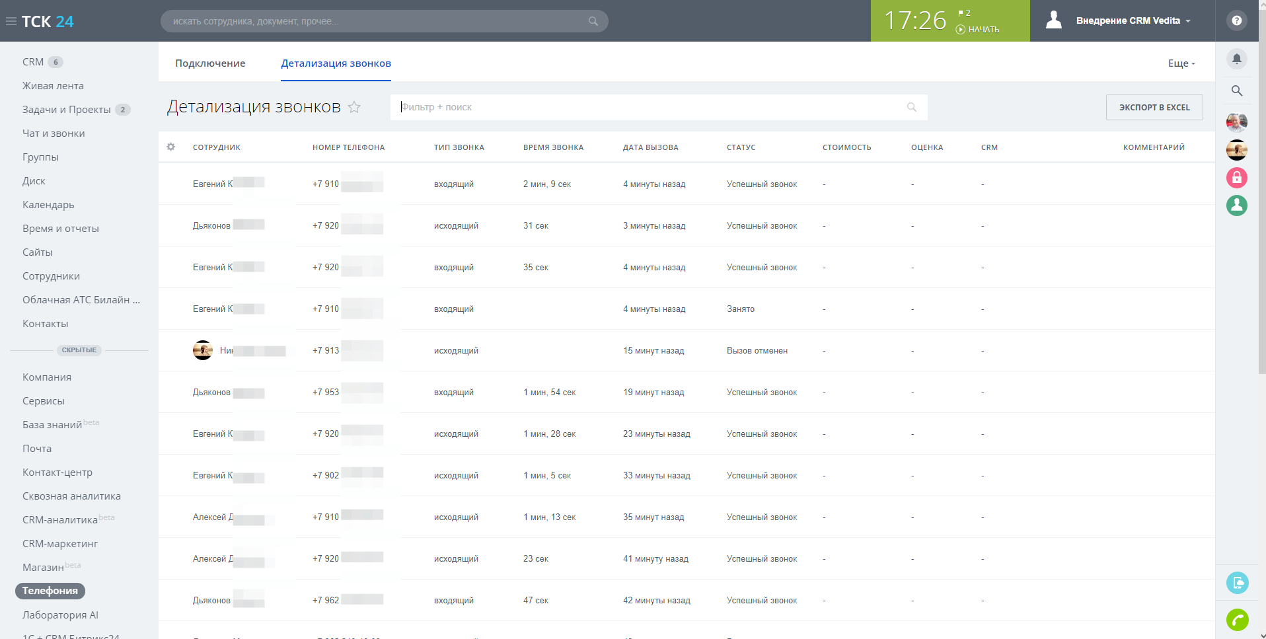Open table settings gear icon

click(x=171, y=147)
